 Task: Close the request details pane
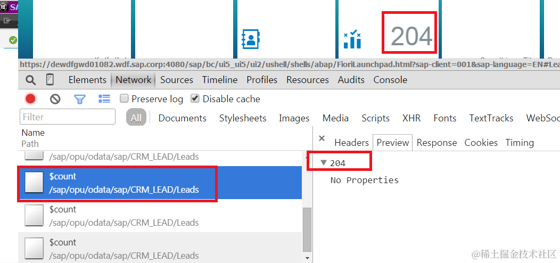point(322,138)
